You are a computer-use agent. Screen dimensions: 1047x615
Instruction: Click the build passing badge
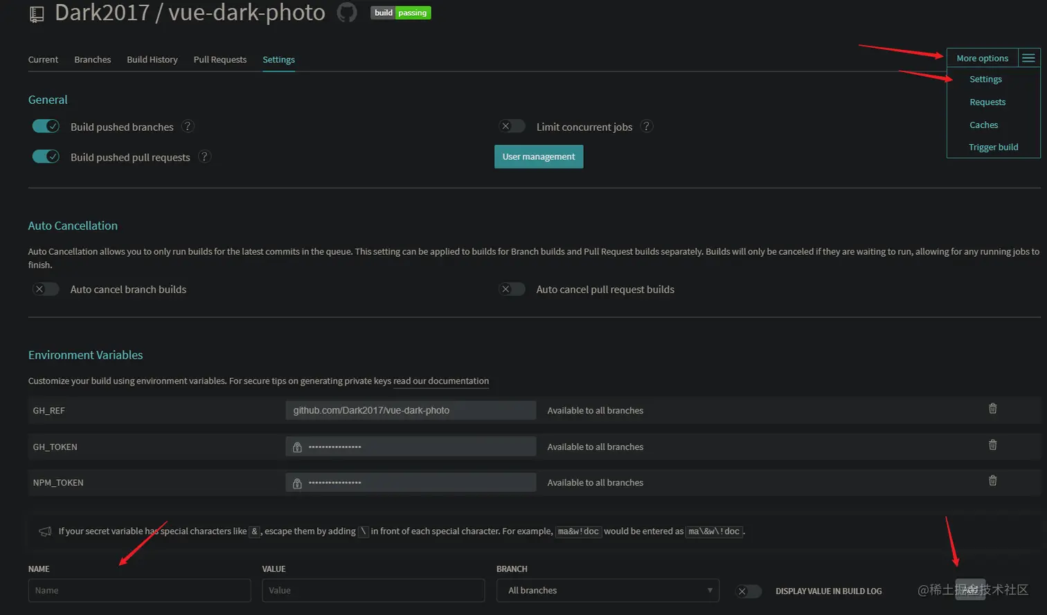point(400,12)
